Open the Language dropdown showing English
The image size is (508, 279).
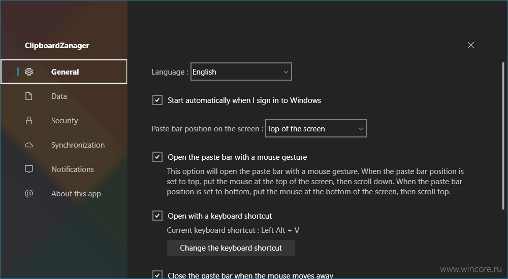tap(241, 72)
